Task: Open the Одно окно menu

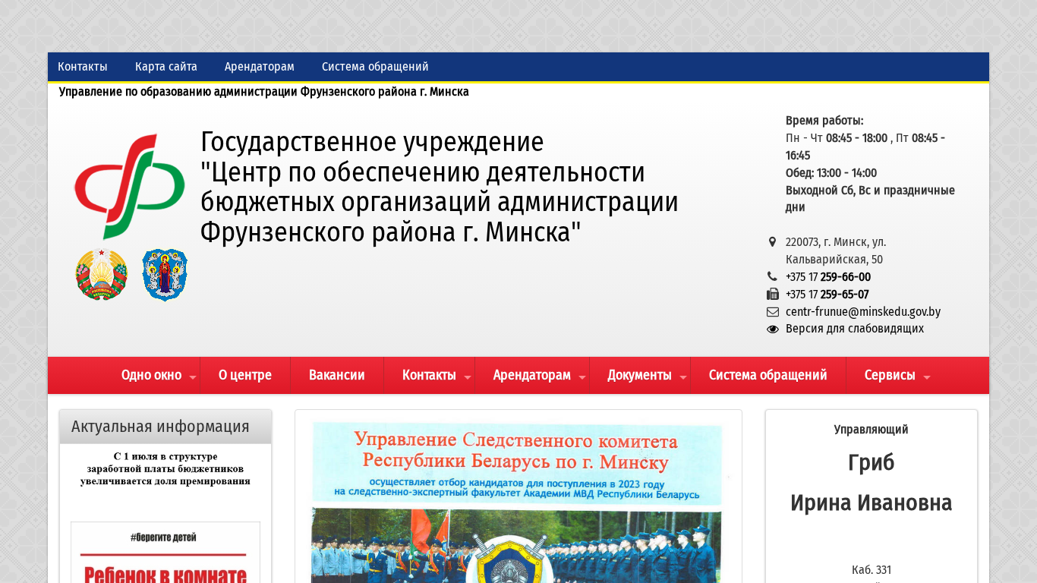Action: (152, 375)
